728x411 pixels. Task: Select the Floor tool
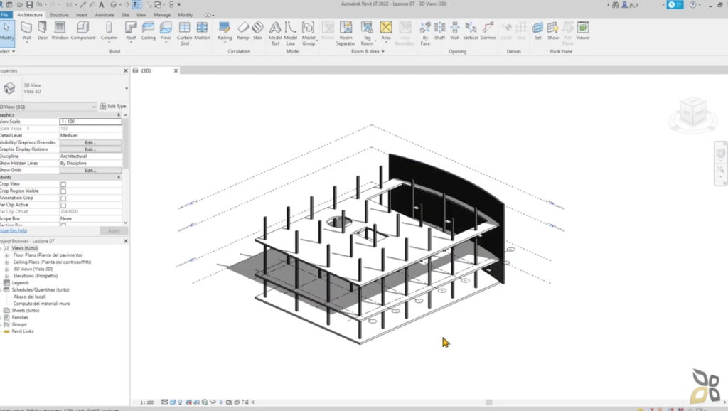[166, 31]
